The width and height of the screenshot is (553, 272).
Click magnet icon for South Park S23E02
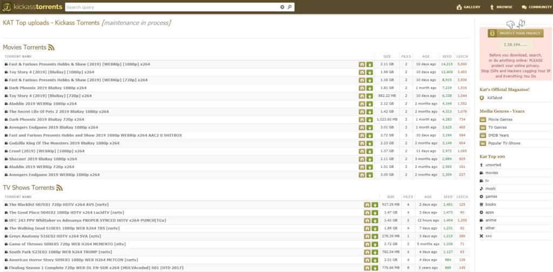[x=367, y=252]
